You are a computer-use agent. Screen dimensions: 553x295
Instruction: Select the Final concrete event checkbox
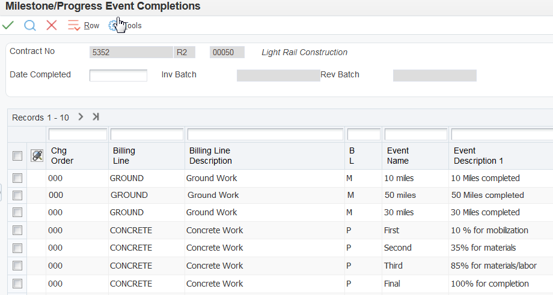pyautogui.click(x=17, y=284)
